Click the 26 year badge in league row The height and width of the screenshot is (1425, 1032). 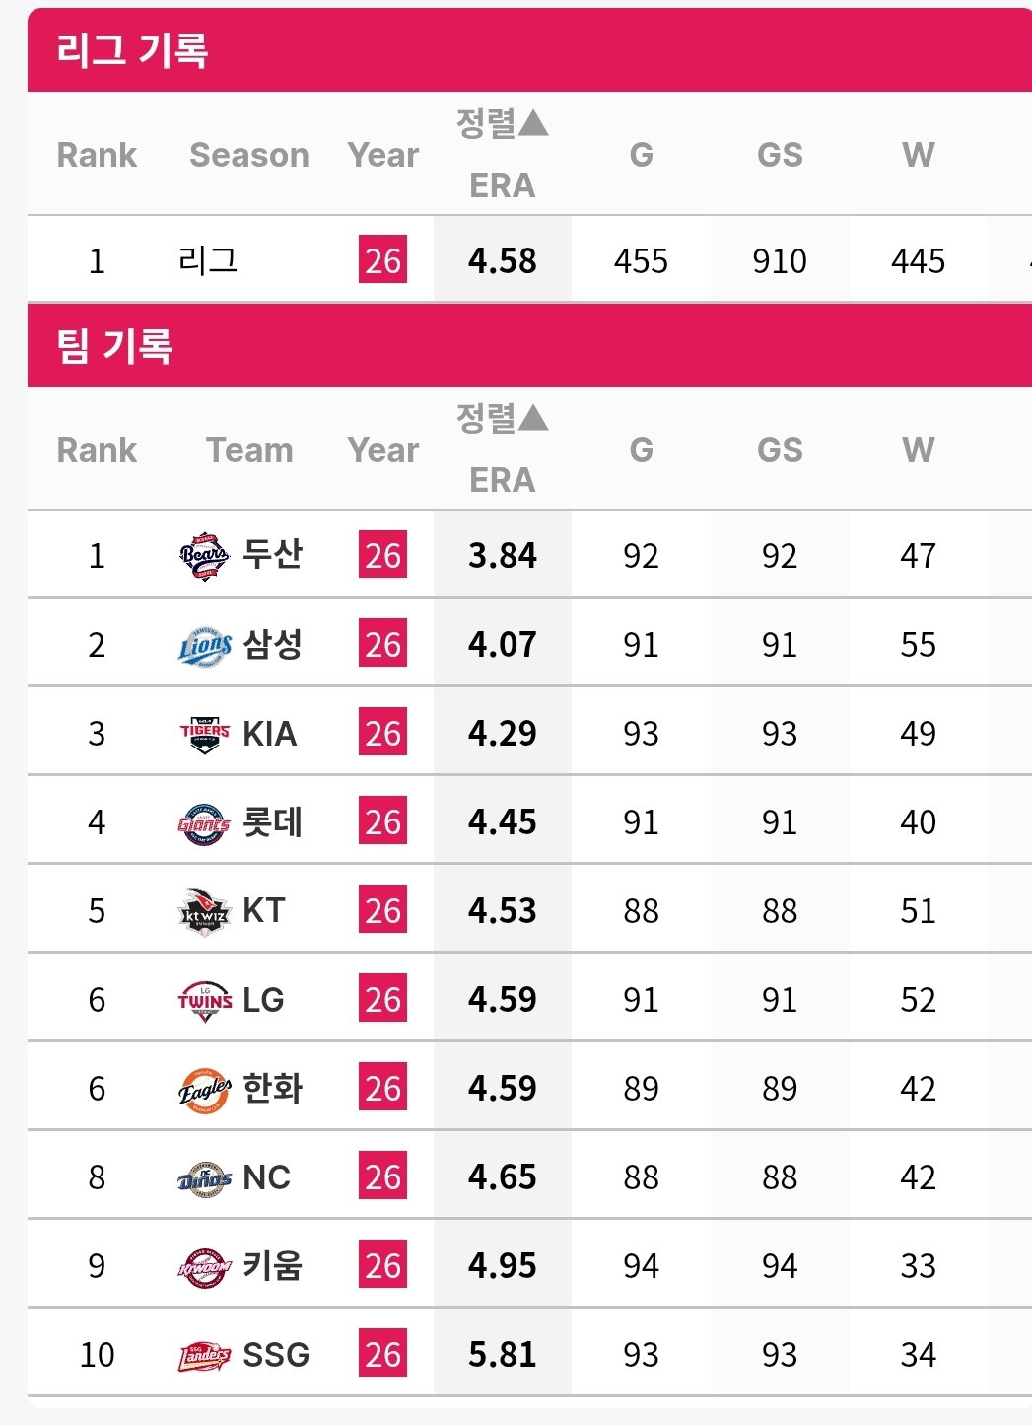[382, 260]
